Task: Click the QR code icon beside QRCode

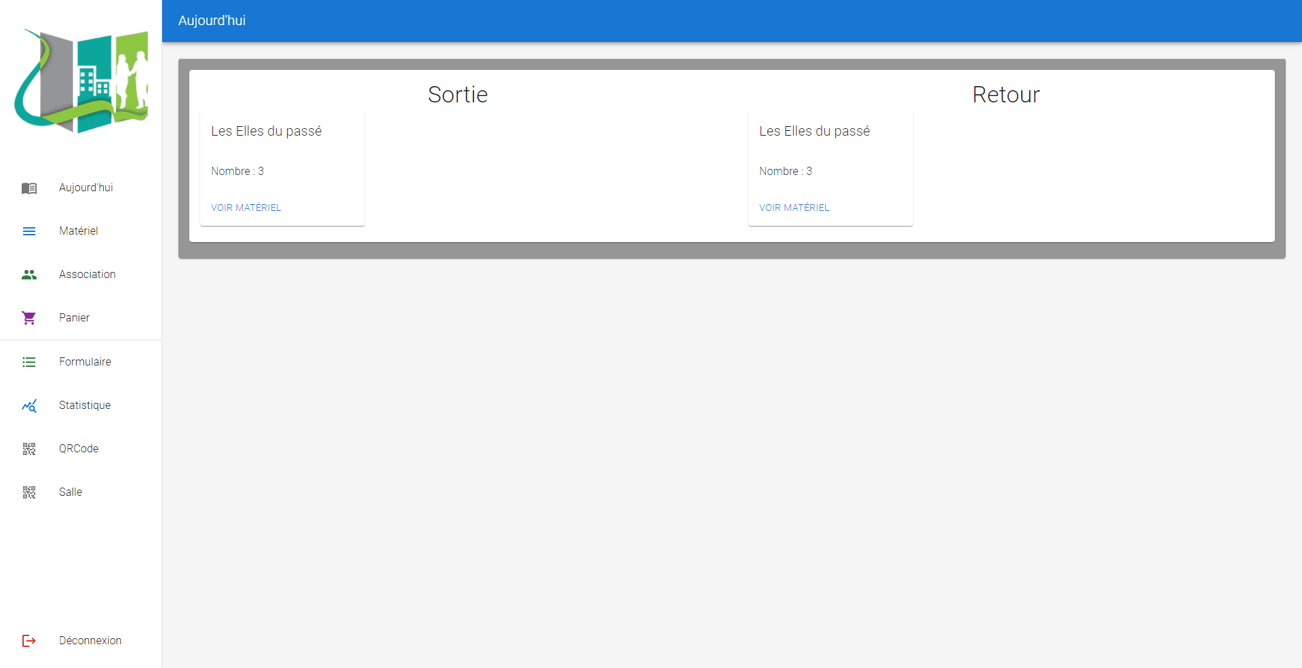Action: [29, 449]
